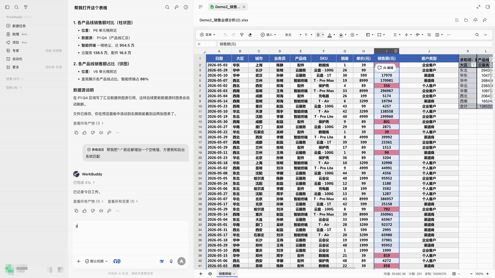Read aloud the first assistant reply
This screenshot has height=278, width=495.
[x=101, y=133]
